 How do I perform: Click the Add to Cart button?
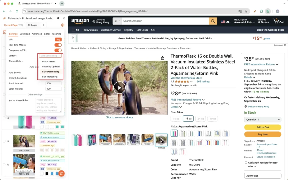(263, 127)
